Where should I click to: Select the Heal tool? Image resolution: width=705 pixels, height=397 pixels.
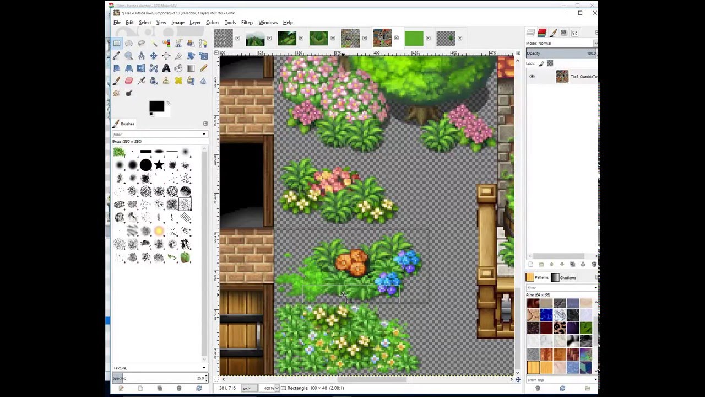[178, 81]
